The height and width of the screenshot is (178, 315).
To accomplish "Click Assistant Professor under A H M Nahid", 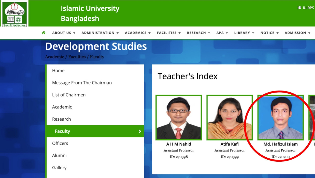I will click(x=179, y=150).
